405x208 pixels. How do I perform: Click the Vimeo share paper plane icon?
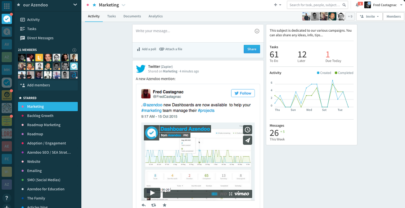point(247,140)
